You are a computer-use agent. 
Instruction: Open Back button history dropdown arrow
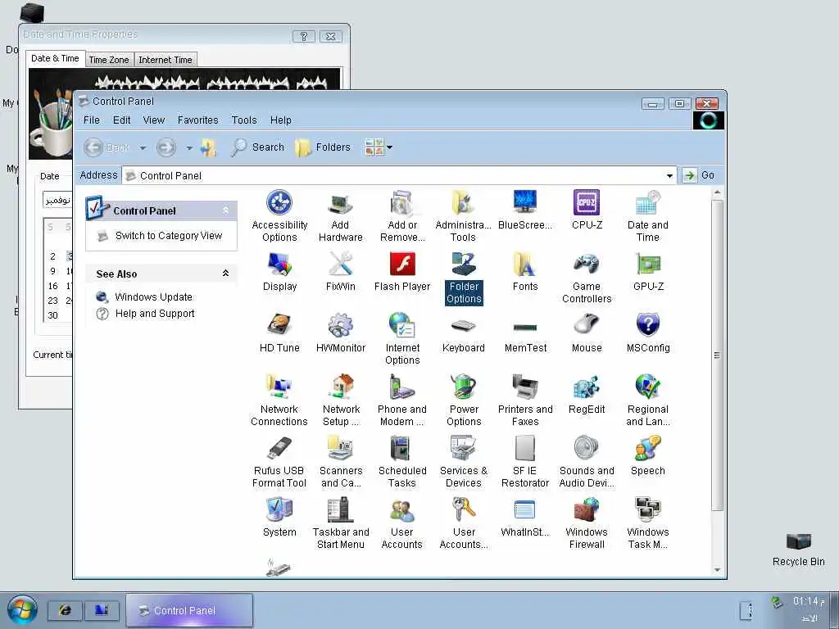click(x=143, y=147)
